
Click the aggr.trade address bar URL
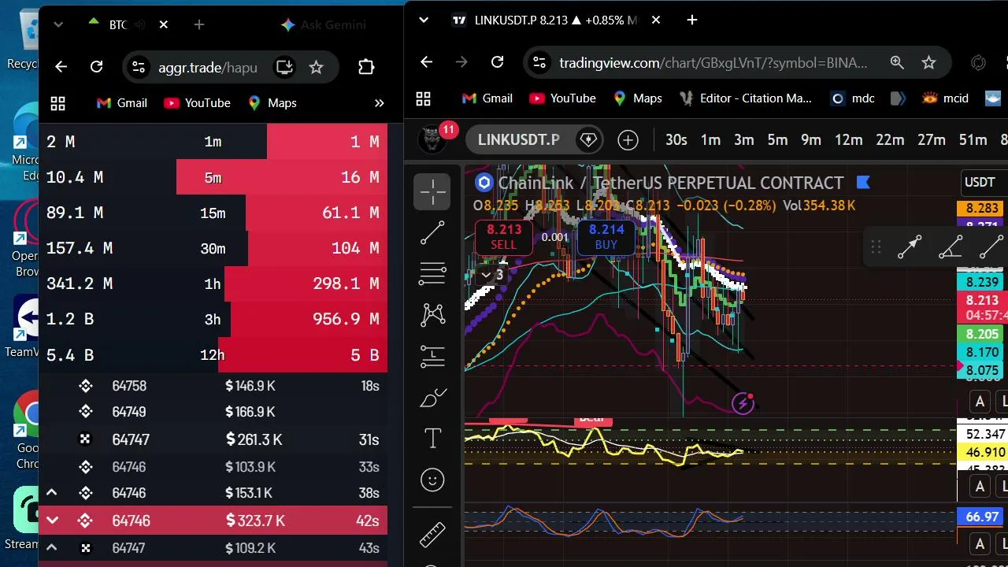click(208, 67)
